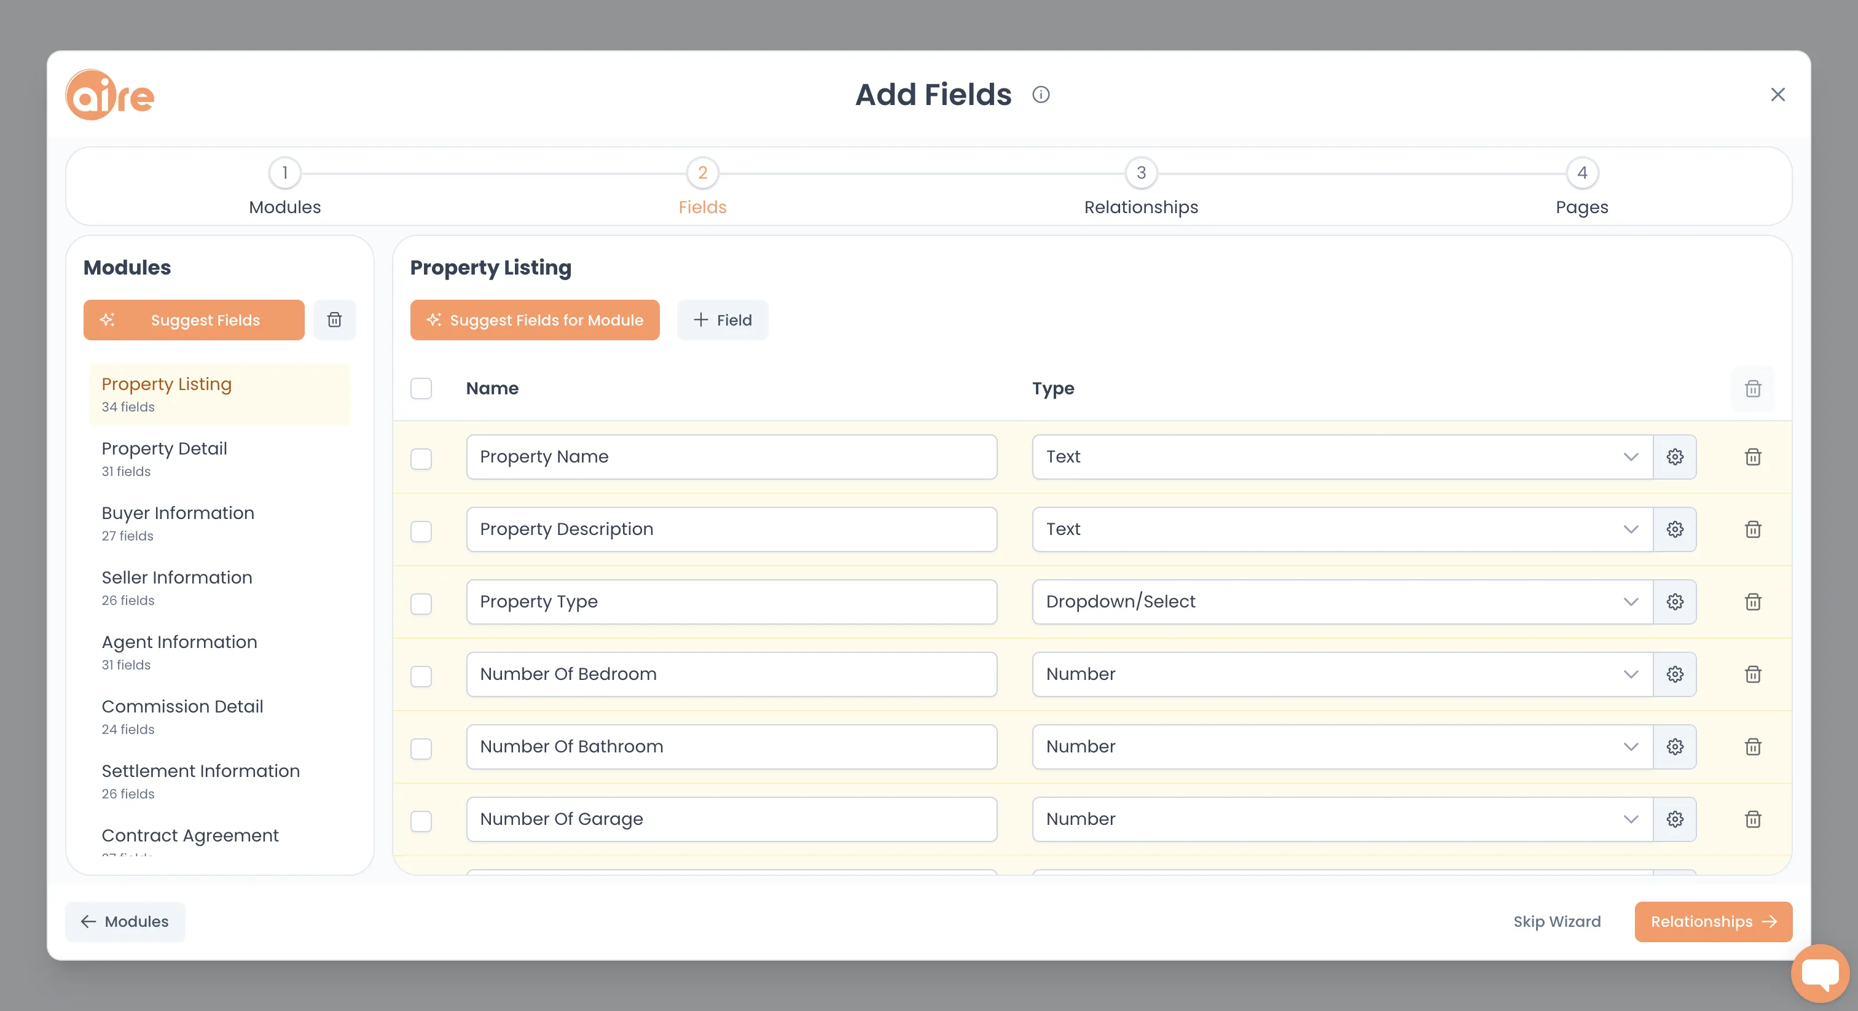Check the Property Name row checkbox
This screenshot has width=1858, height=1011.
pyautogui.click(x=421, y=459)
